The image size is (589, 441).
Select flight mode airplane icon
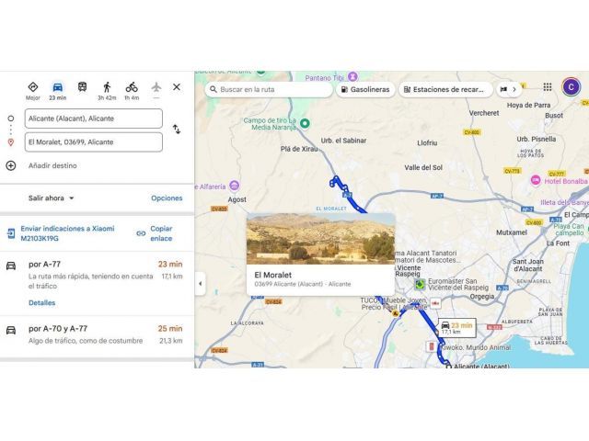156,87
